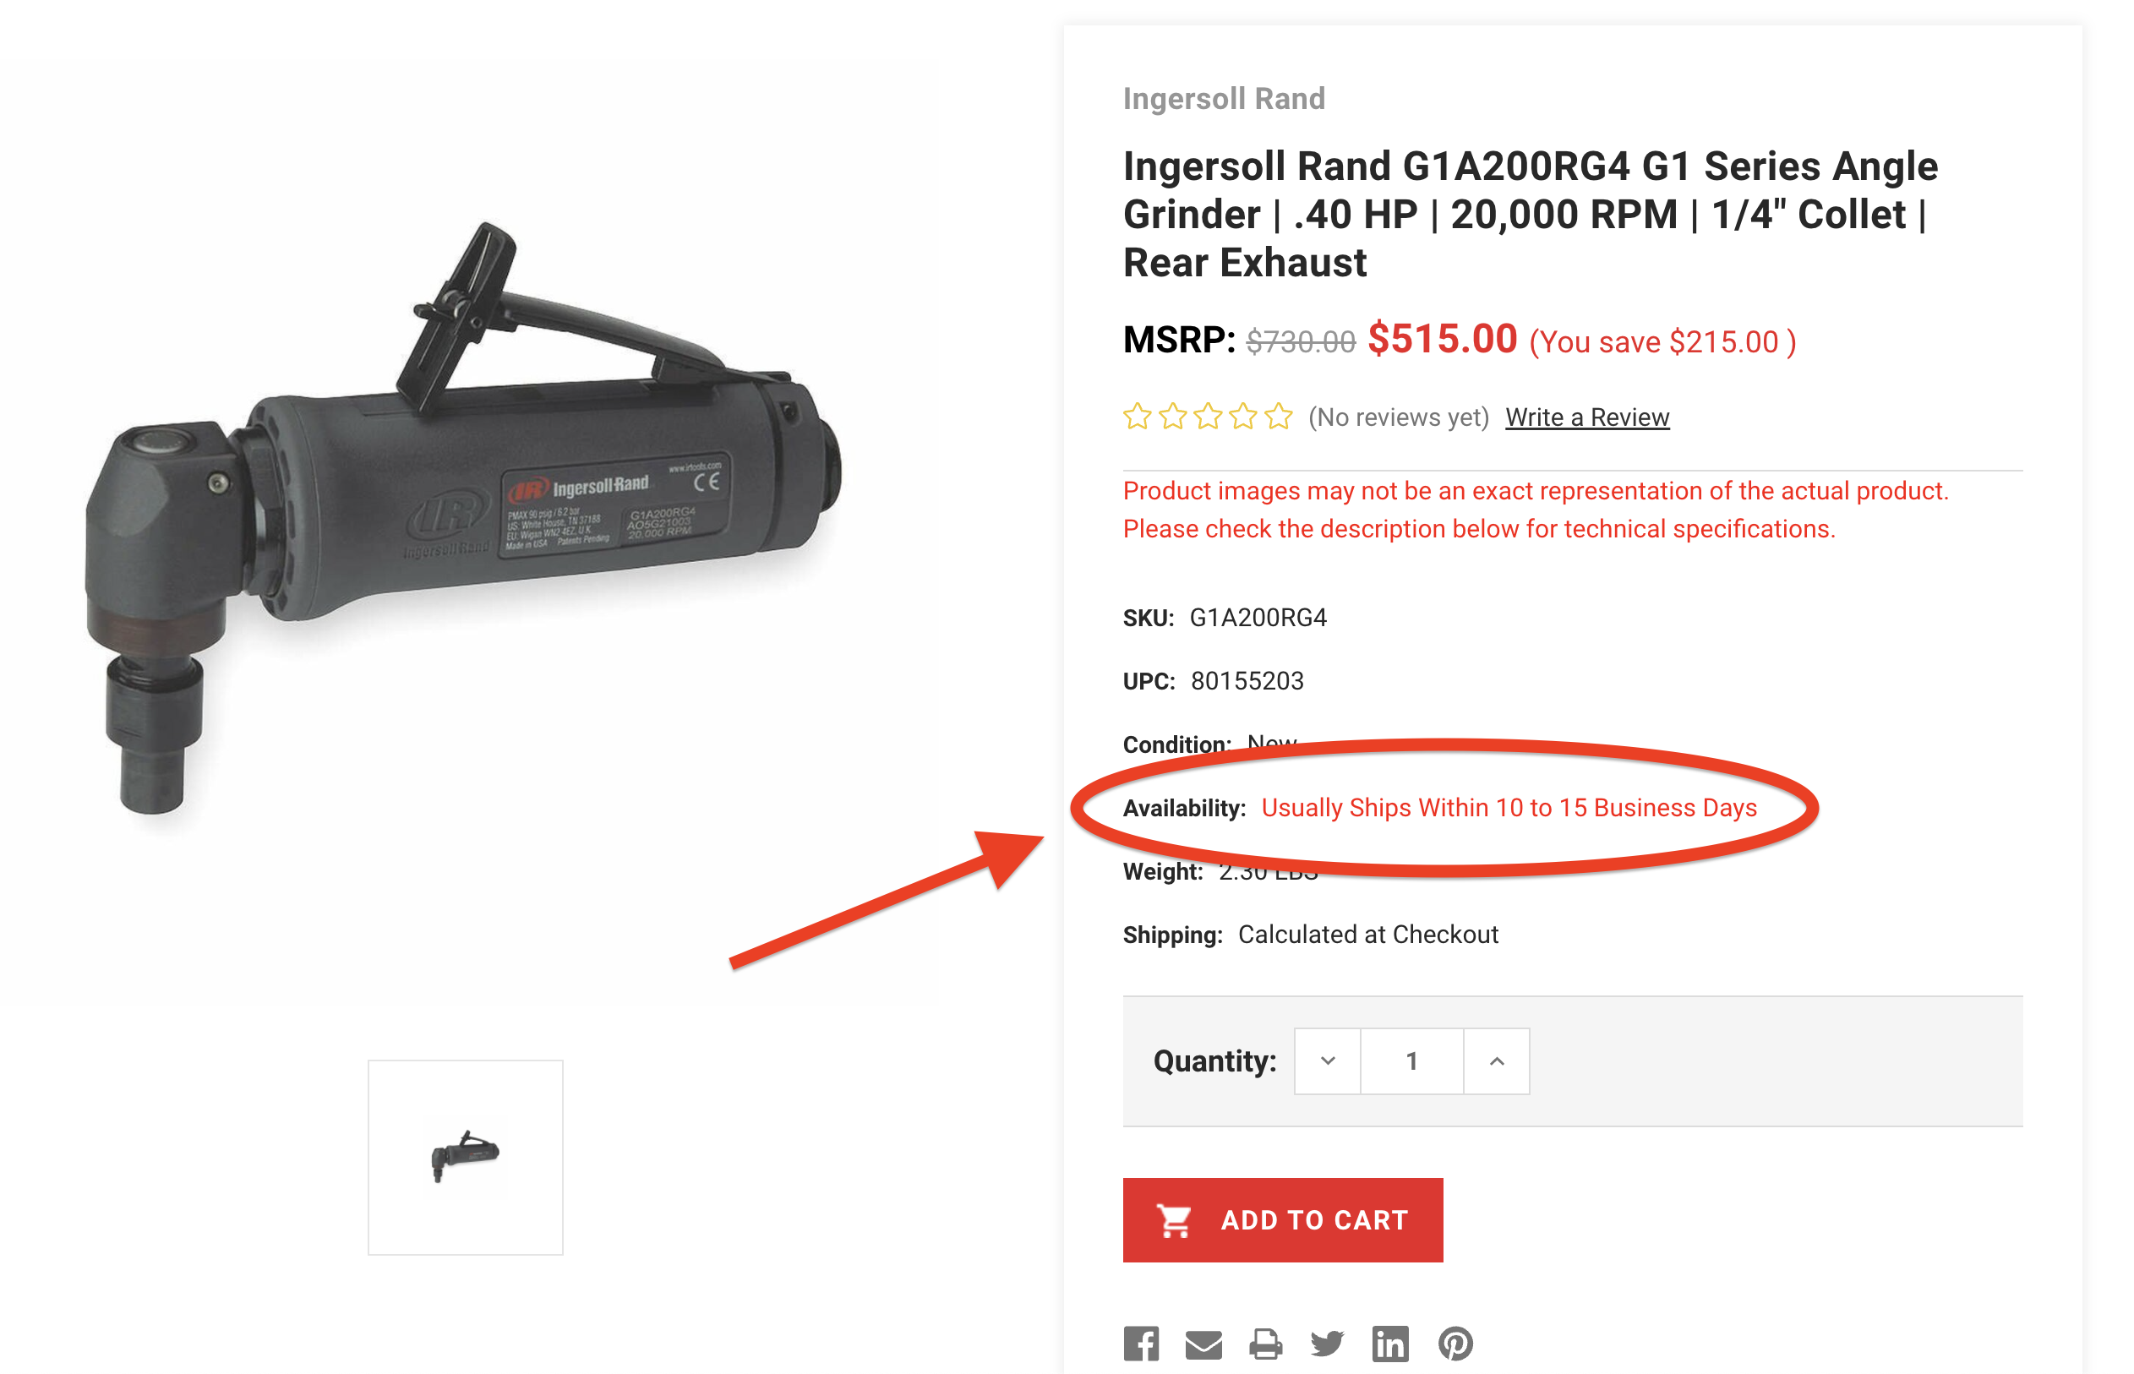Viewport: 2134px width, 1374px height.
Task: Open the Write a Review link
Action: coord(1586,417)
